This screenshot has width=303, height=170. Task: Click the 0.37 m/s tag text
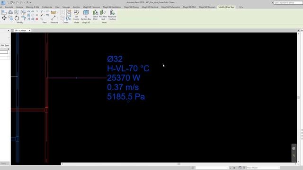tap(123, 87)
